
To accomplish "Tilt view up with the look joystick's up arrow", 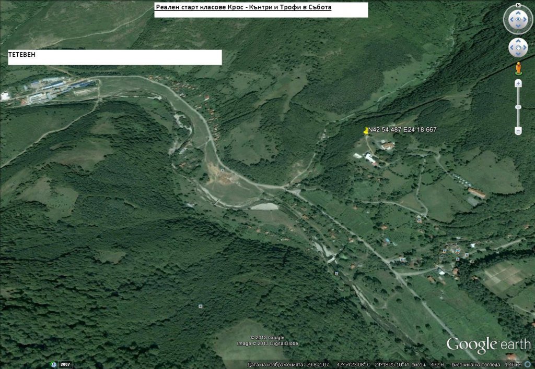I will 518,13.
